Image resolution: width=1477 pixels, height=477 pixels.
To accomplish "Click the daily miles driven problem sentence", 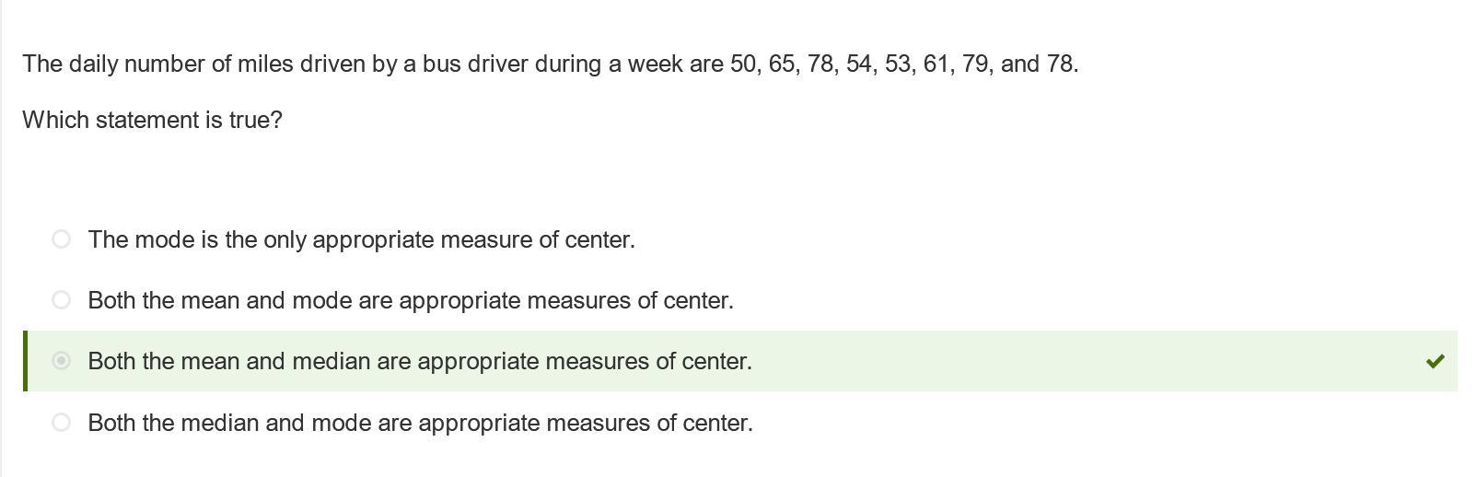I will coord(551,64).
